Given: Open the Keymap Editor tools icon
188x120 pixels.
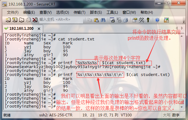Looking at the screenshot, I should (141, 20).
